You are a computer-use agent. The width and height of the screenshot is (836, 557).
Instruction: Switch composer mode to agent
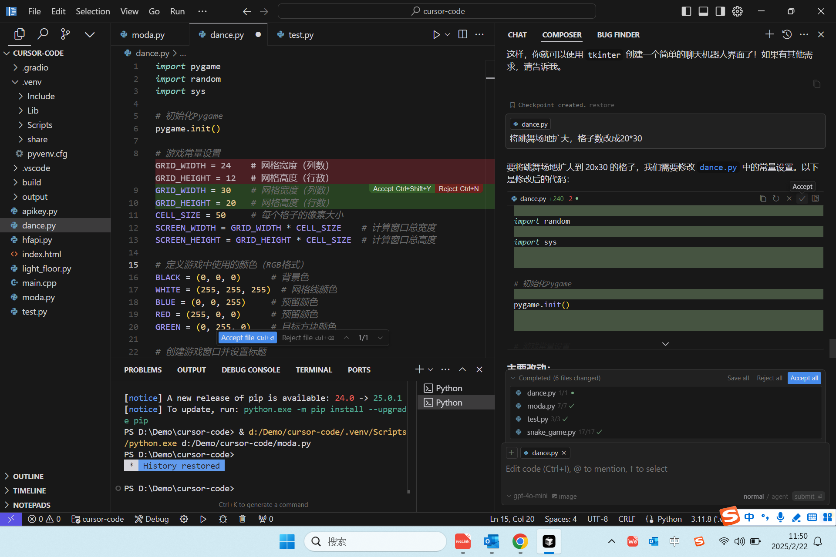pyautogui.click(x=779, y=496)
